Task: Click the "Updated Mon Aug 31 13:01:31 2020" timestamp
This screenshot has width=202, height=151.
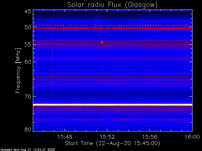Action: point(27,150)
